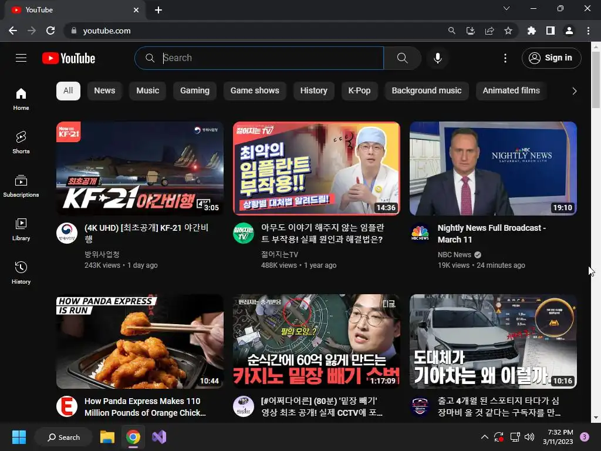601x451 pixels.
Task: Open the Panda Express video's channel avatar
Action: (x=67, y=406)
